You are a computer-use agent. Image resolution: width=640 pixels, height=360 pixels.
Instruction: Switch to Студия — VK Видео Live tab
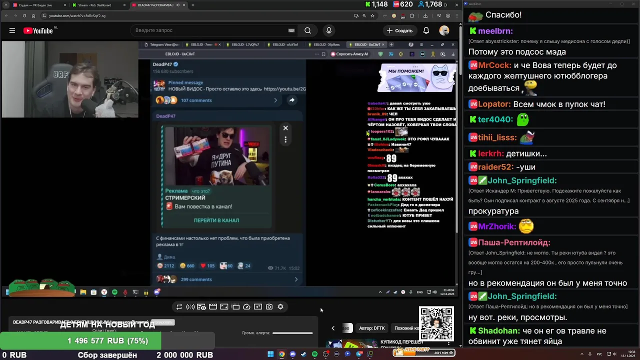pos(39,5)
